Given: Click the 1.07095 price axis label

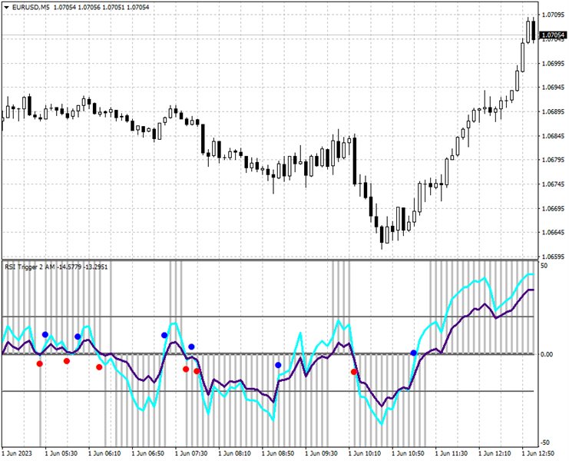Looking at the screenshot, I should 553,15.
